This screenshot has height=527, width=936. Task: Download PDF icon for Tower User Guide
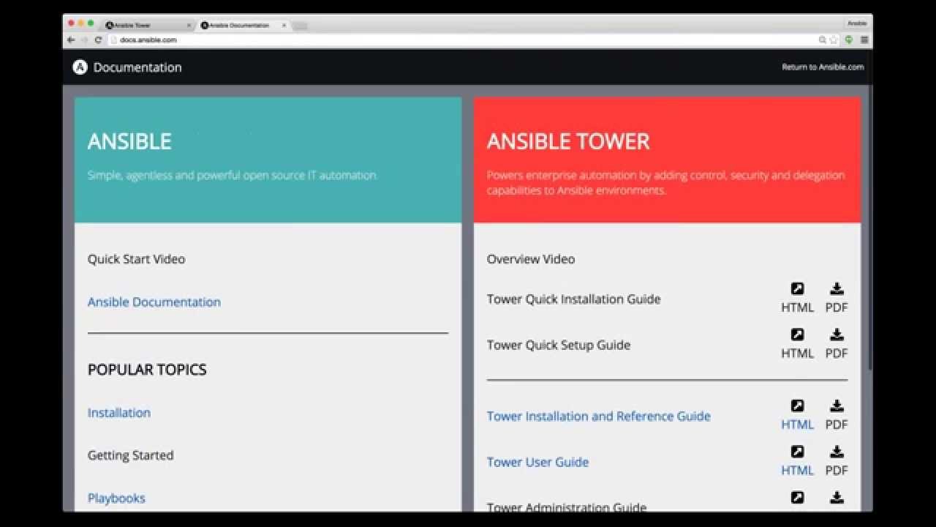(837, 452)
